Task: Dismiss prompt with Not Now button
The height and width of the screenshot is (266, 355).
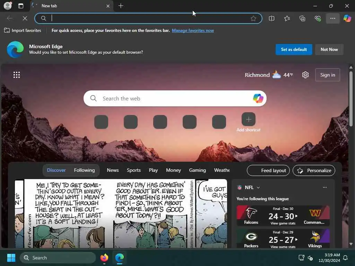Action: [329, 49]
